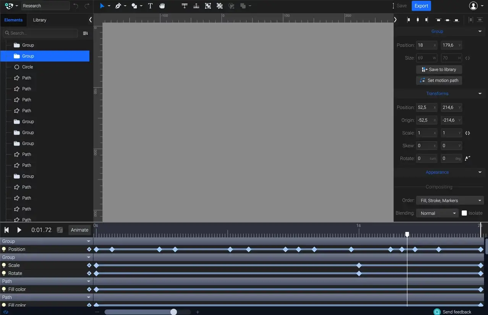Collapse the Transforms section

[480, 93]
